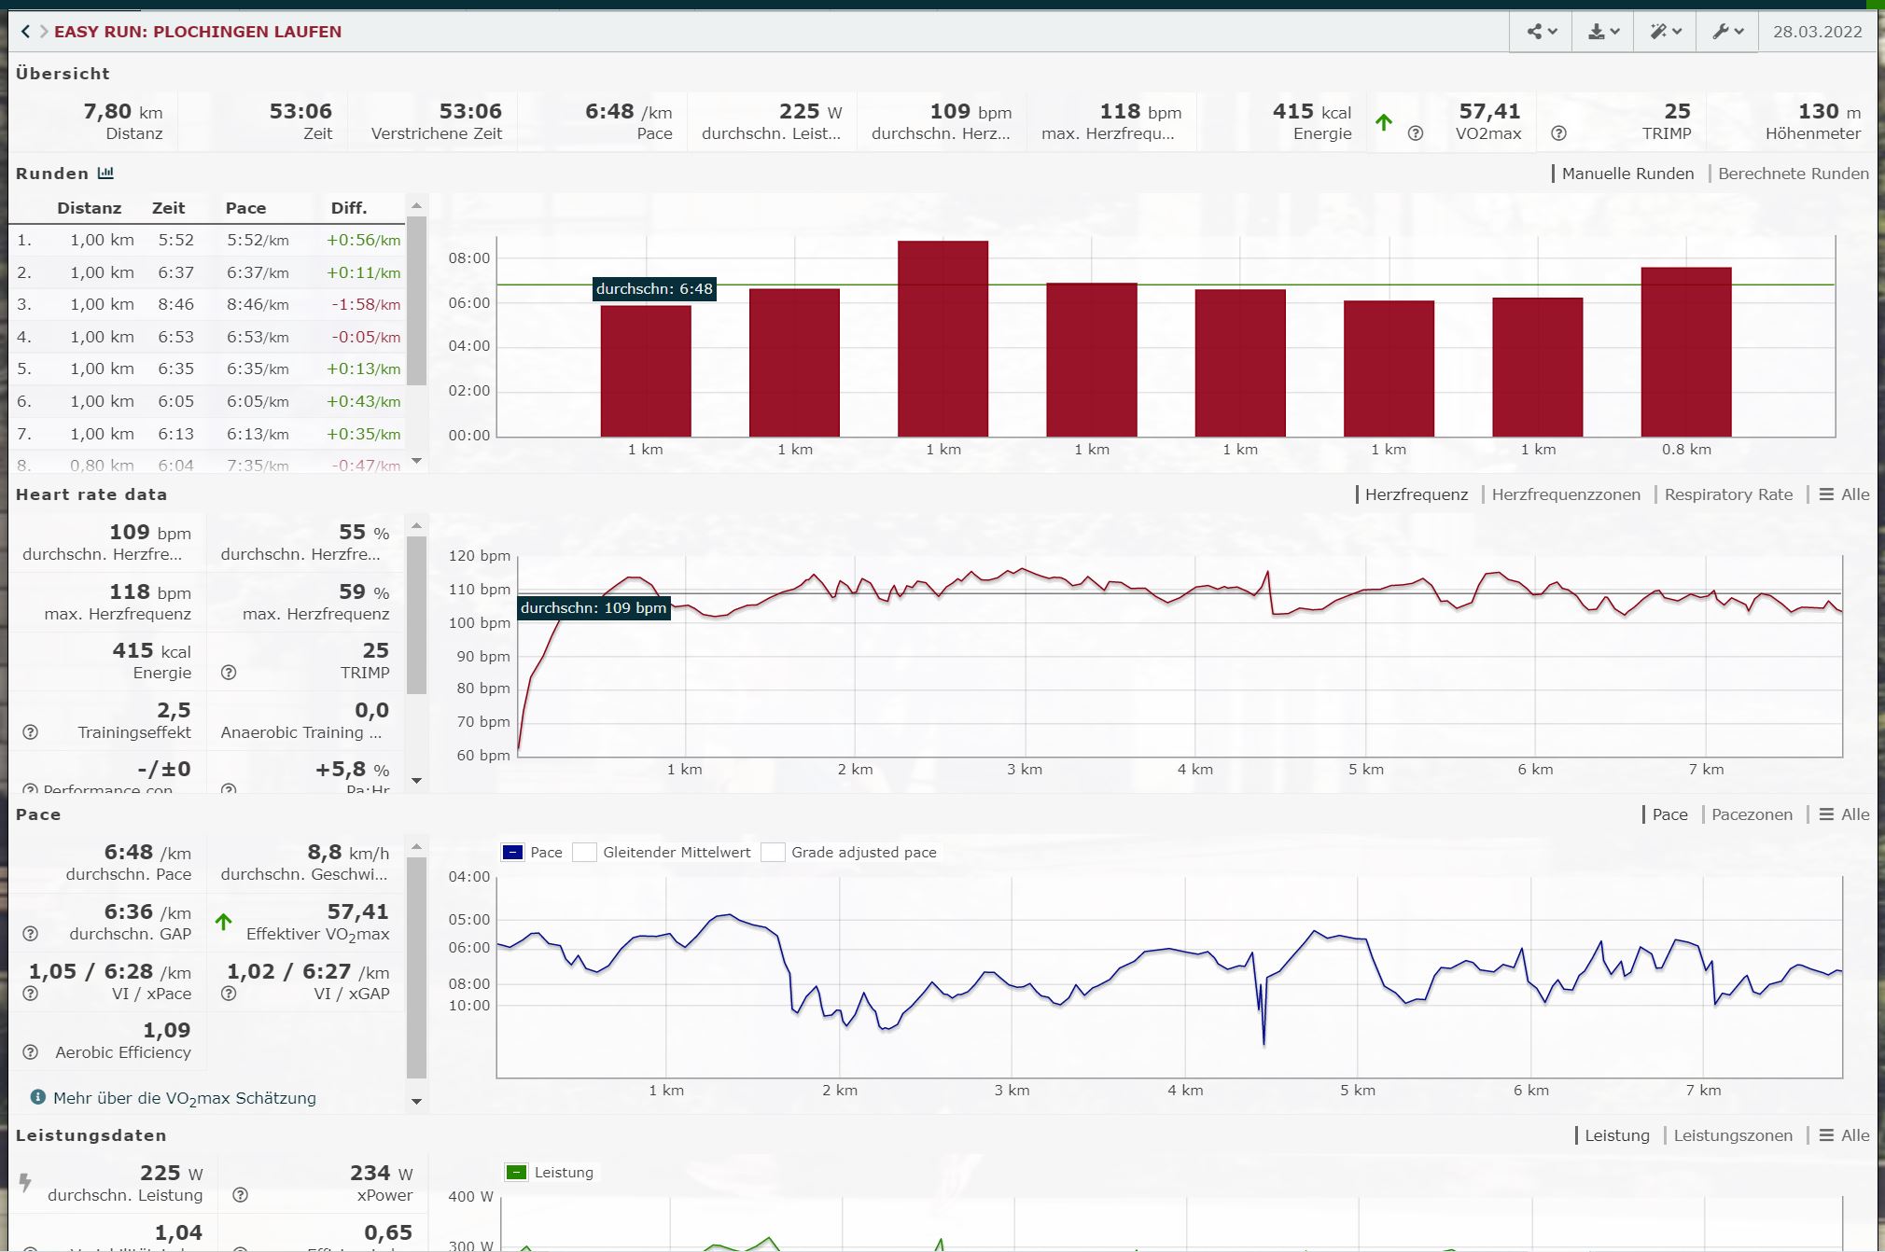Click help icon next to Aerobic Efficiency
Screen dimensions: 1885x1252
(30, 1052)
